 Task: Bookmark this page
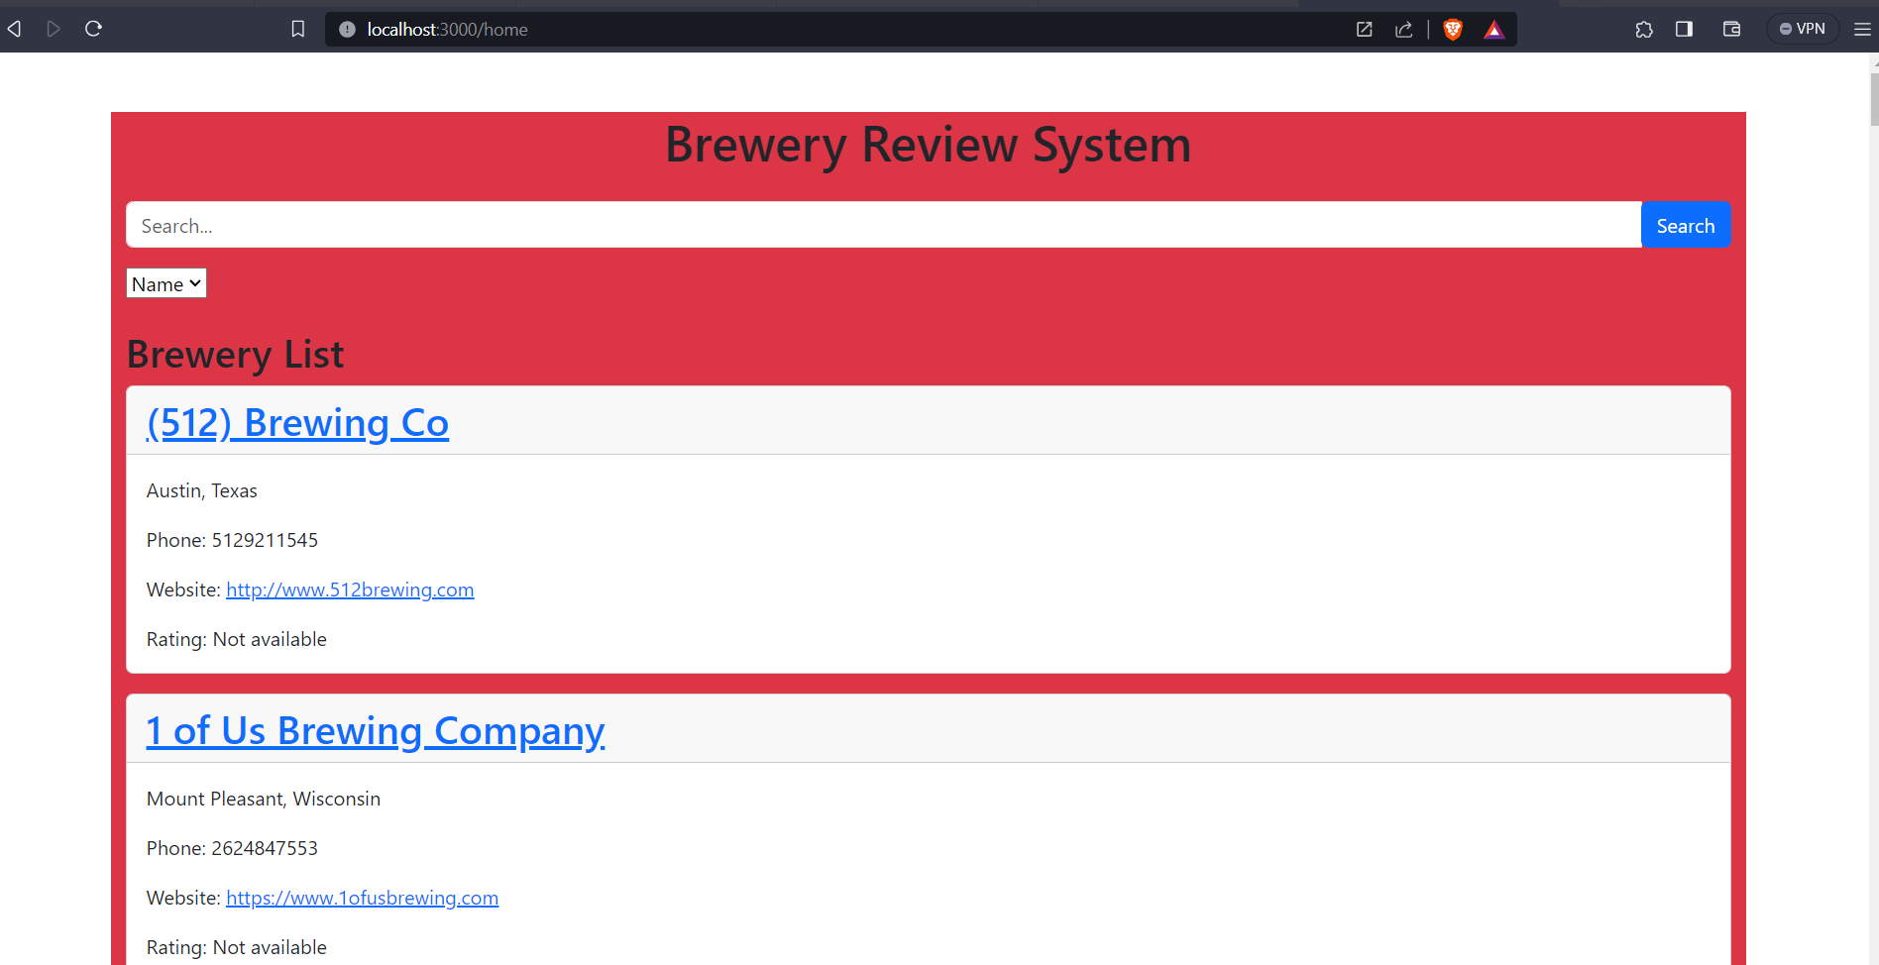297,29
